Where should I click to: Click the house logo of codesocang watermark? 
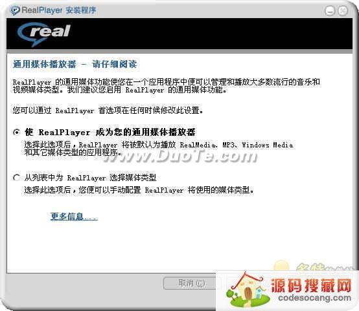pos(248,290)
